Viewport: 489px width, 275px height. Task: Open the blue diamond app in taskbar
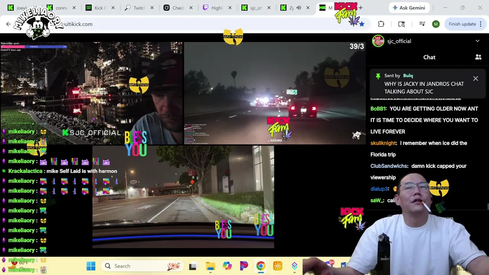click(295, 266)
